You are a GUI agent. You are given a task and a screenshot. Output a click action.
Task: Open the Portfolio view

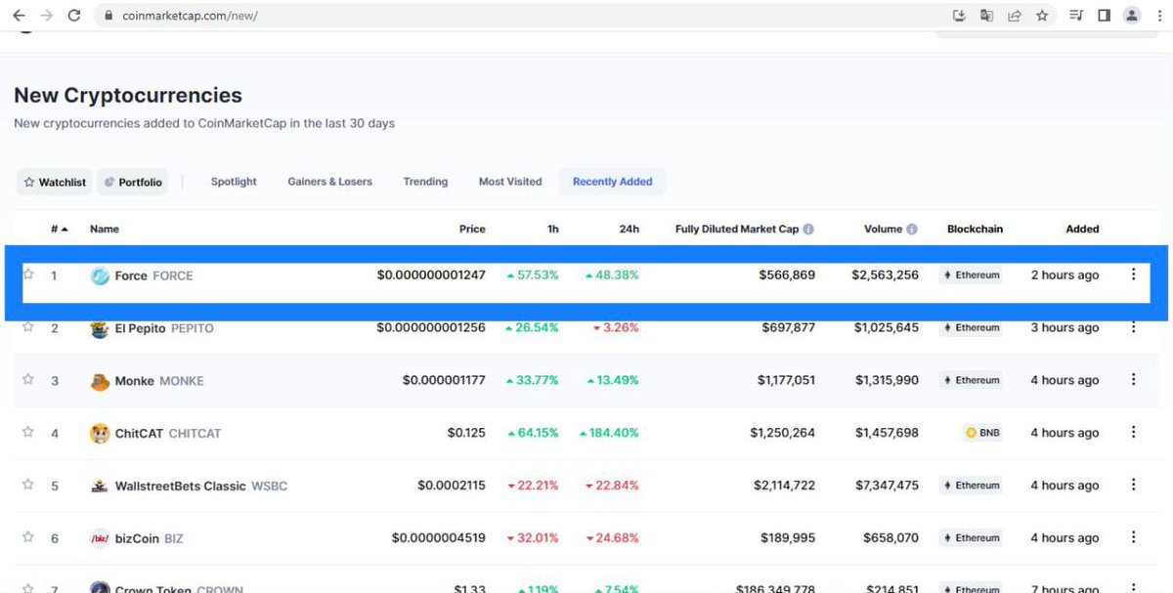[133, 182]
